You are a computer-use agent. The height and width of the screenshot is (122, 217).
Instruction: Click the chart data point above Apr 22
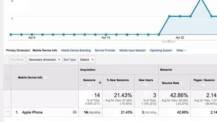tap(180, 16)
